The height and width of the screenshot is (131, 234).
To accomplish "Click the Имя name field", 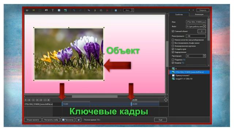I will 196,22.
